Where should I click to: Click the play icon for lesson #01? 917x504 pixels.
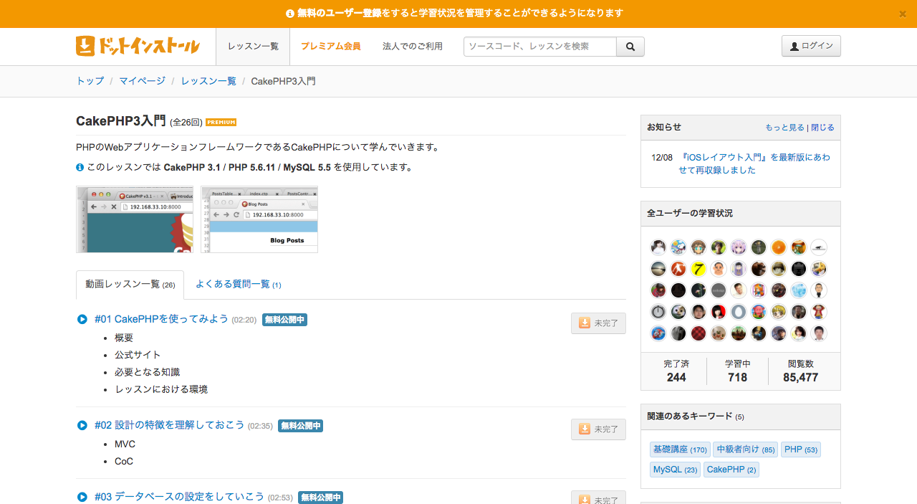click(x=82, y=319)
